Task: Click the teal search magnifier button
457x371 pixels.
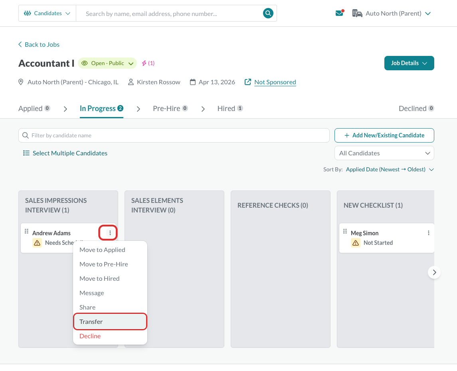Action: (x=268, y=13)
